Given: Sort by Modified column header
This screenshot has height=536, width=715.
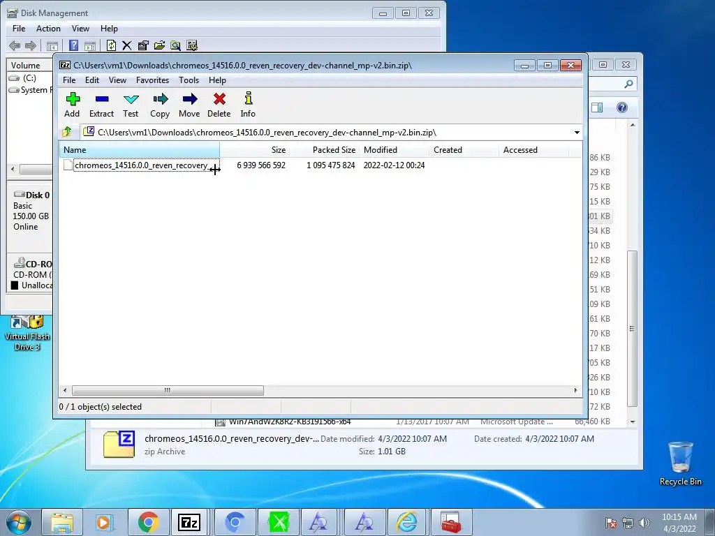Looking at the screenshot, I should 394,150.
